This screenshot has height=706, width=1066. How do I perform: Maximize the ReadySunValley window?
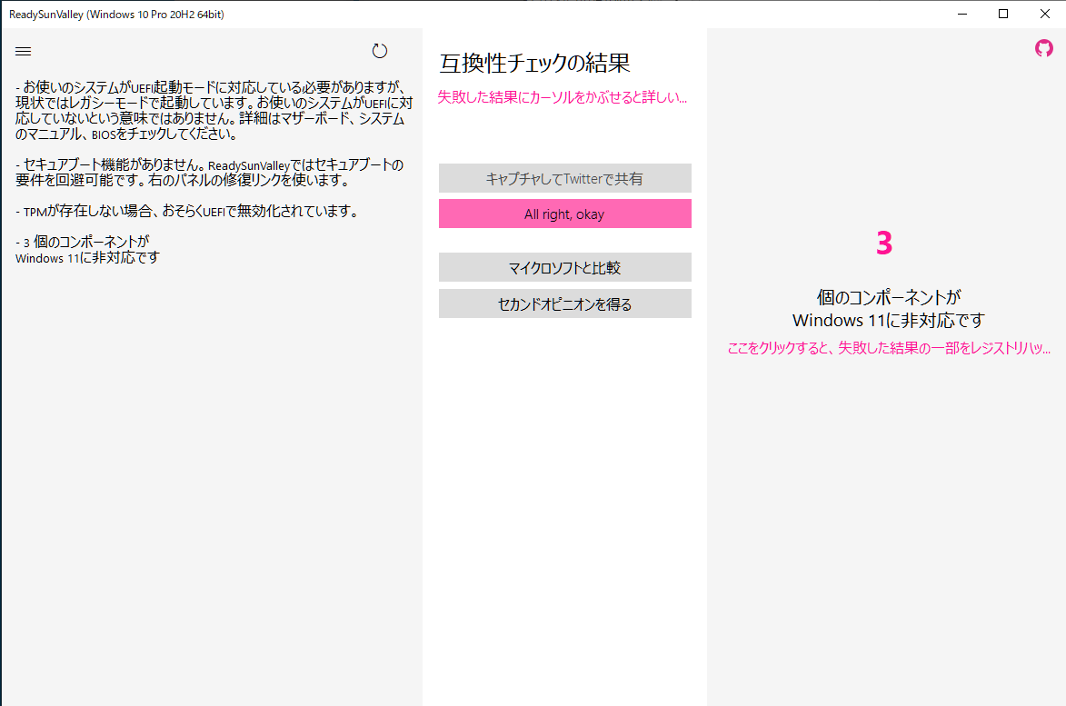(1002, 14)
